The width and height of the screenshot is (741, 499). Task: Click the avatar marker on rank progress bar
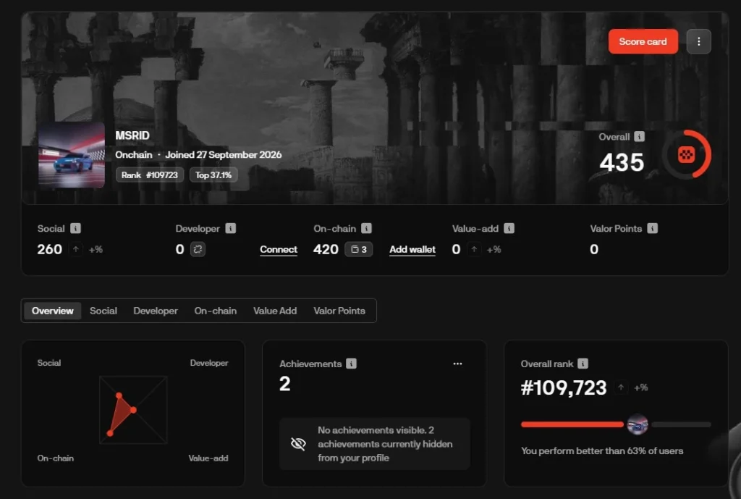[637, 424]
